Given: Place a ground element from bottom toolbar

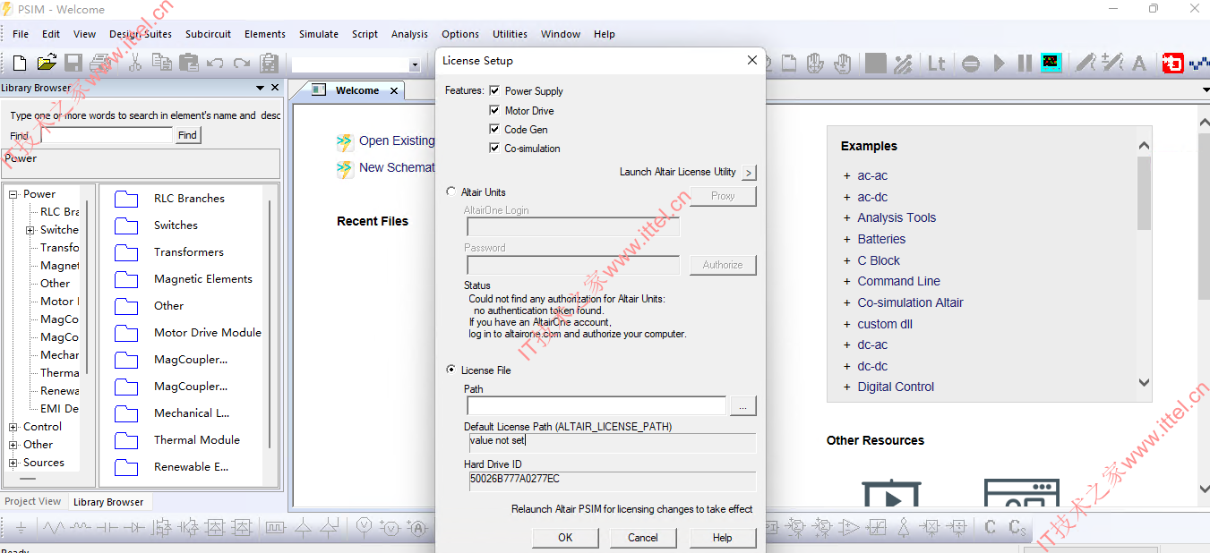Looking at the screenshot, I should [21, 527].
